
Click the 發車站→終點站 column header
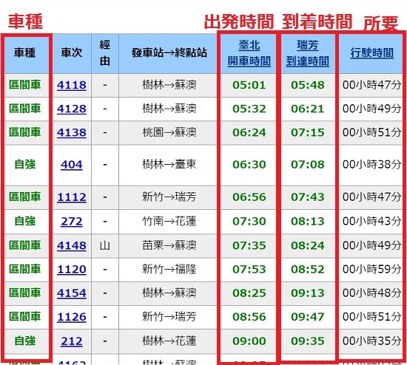[x=168, y=53]
